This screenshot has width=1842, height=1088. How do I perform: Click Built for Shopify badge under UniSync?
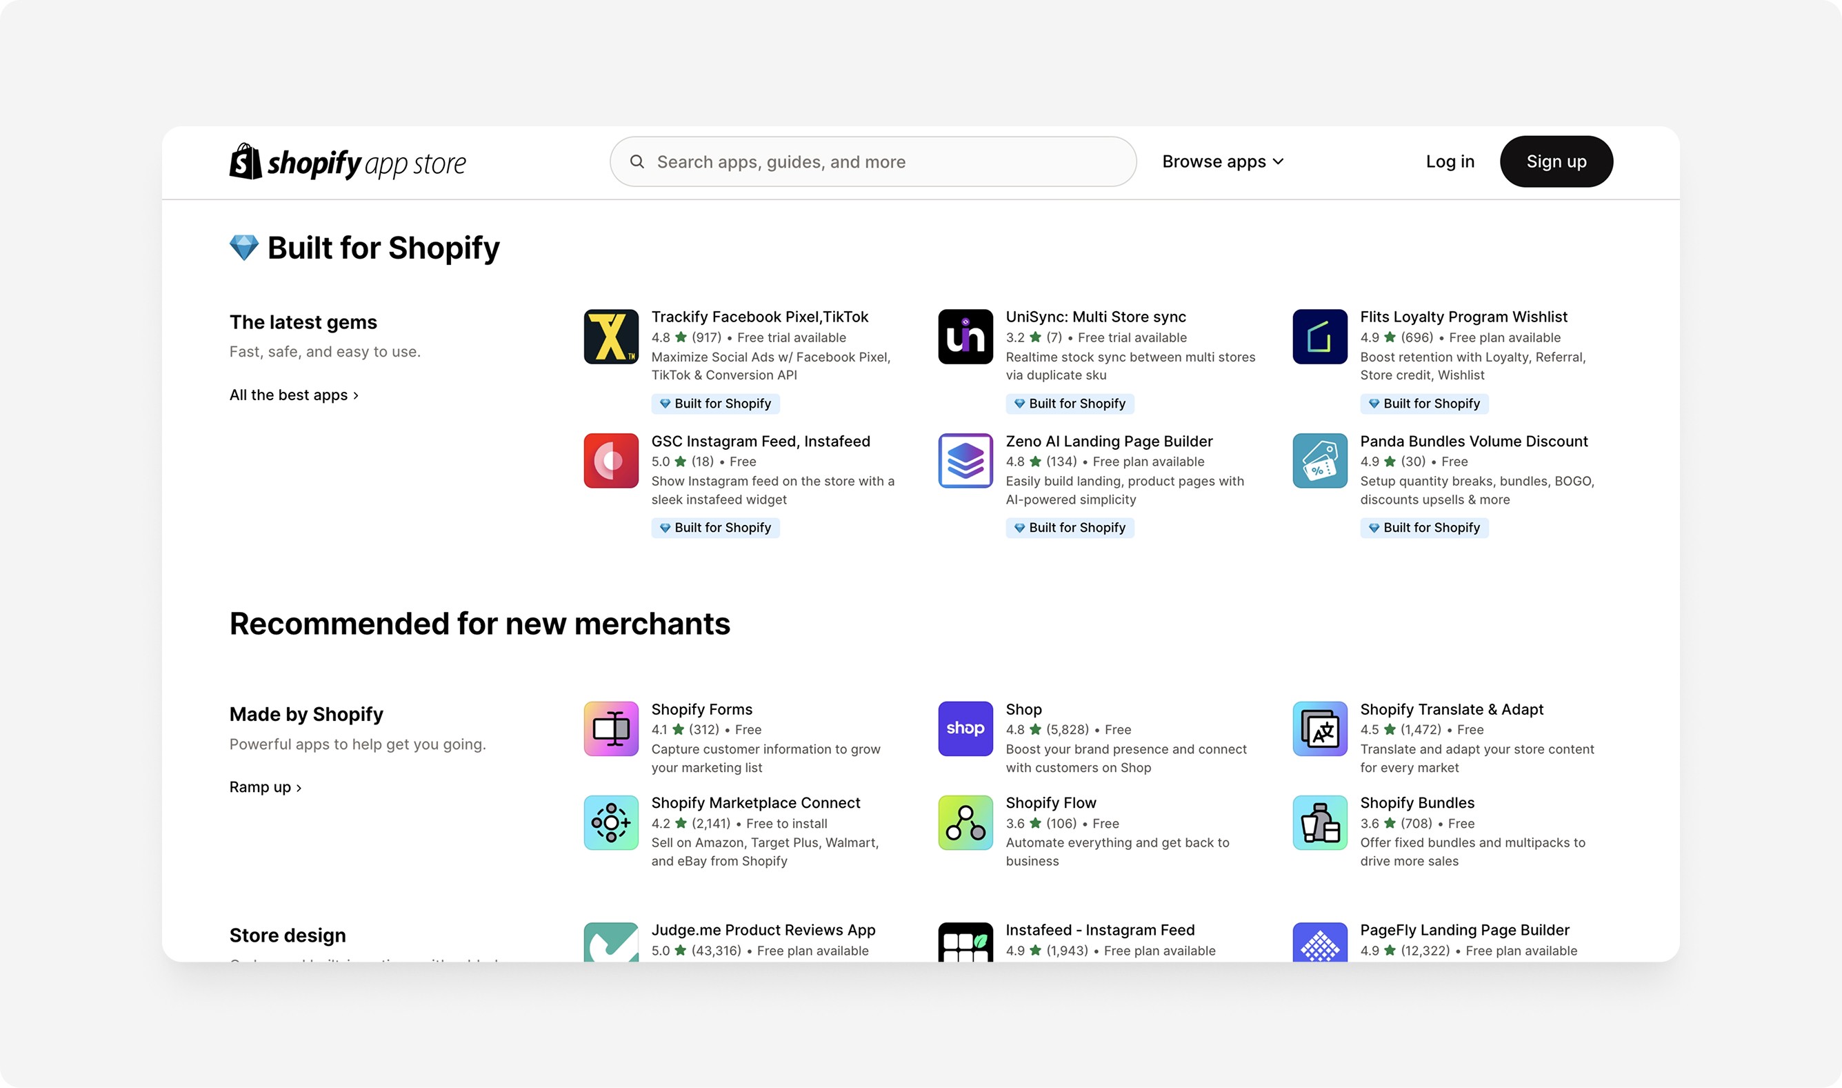point(1070,403)
